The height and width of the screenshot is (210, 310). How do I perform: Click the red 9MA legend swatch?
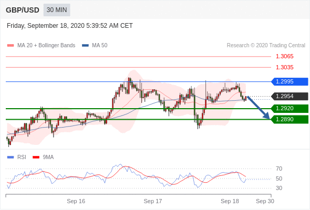point(36,157)
